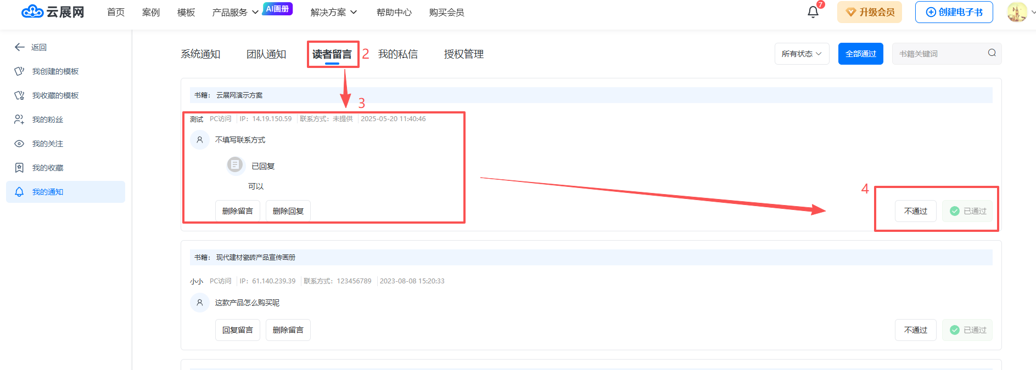Mark 小小's comment as 不通过

(915, 330)
